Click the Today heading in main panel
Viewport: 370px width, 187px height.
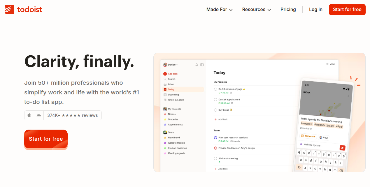click(220, 73)
